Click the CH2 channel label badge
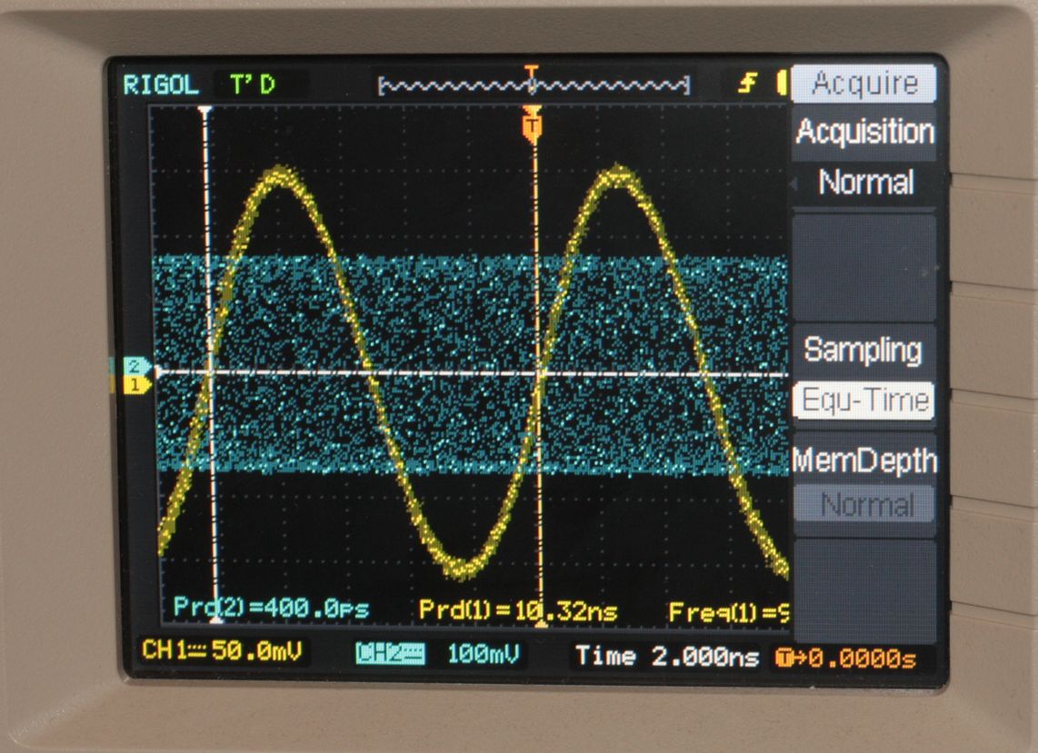1038x753 pixels. [391, 654]
